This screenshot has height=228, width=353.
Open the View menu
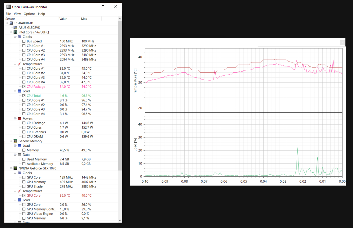(x=17, y=14)
